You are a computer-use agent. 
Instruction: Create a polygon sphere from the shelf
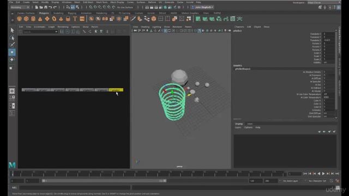20,19
